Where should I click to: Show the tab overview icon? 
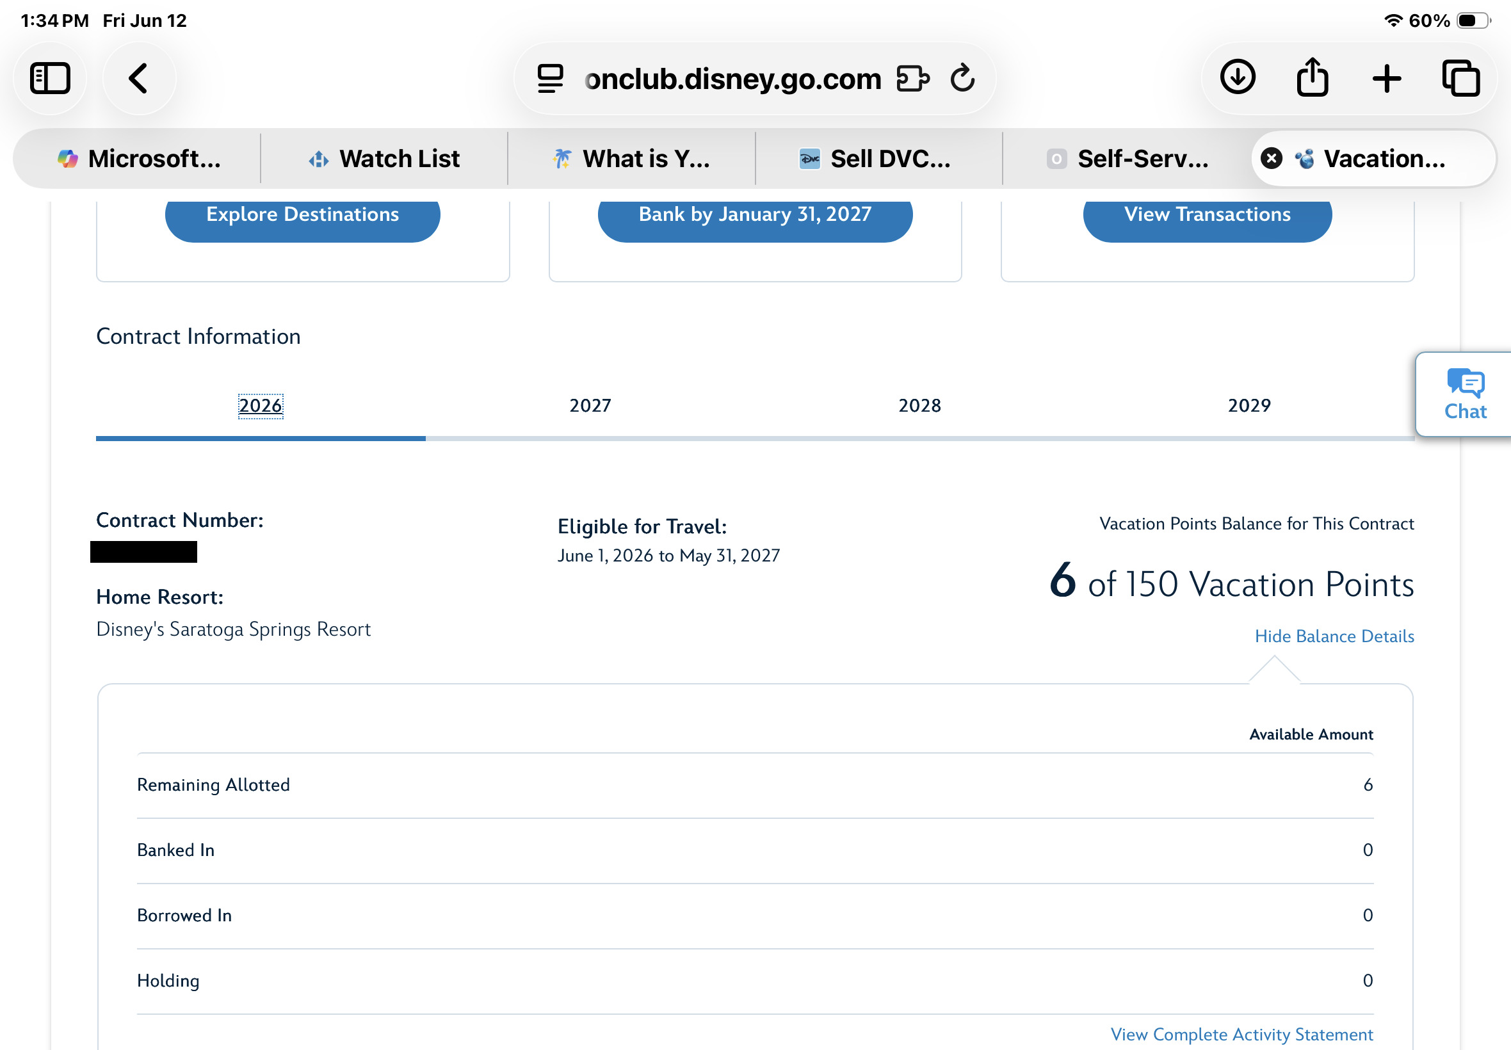(1461, 79)
